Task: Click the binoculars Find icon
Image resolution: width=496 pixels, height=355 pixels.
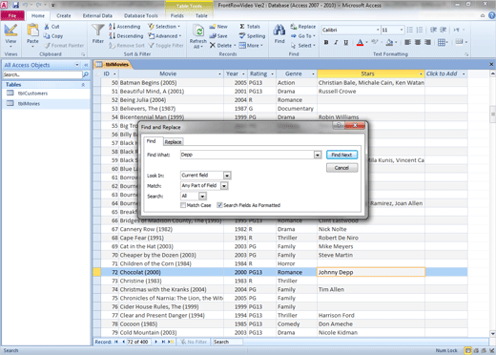Action: click(279, 30)
